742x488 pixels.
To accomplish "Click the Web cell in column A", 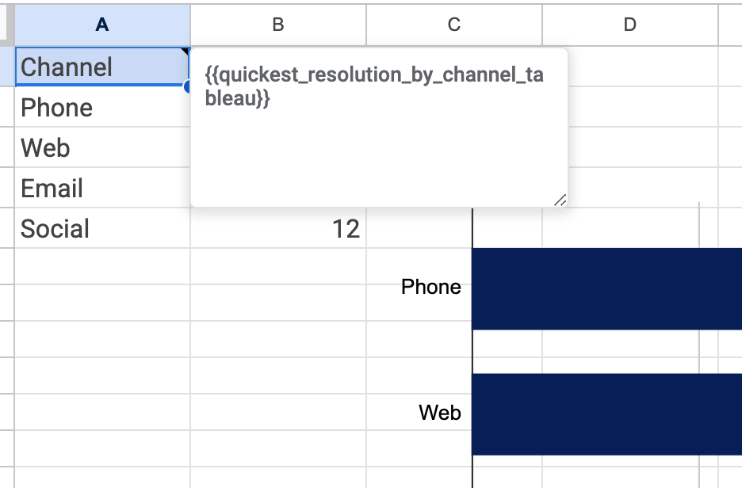I will (102, 147).
